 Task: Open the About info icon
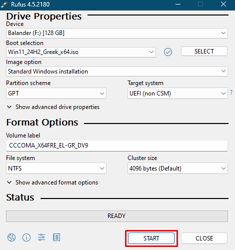click(x=26, y=237)
